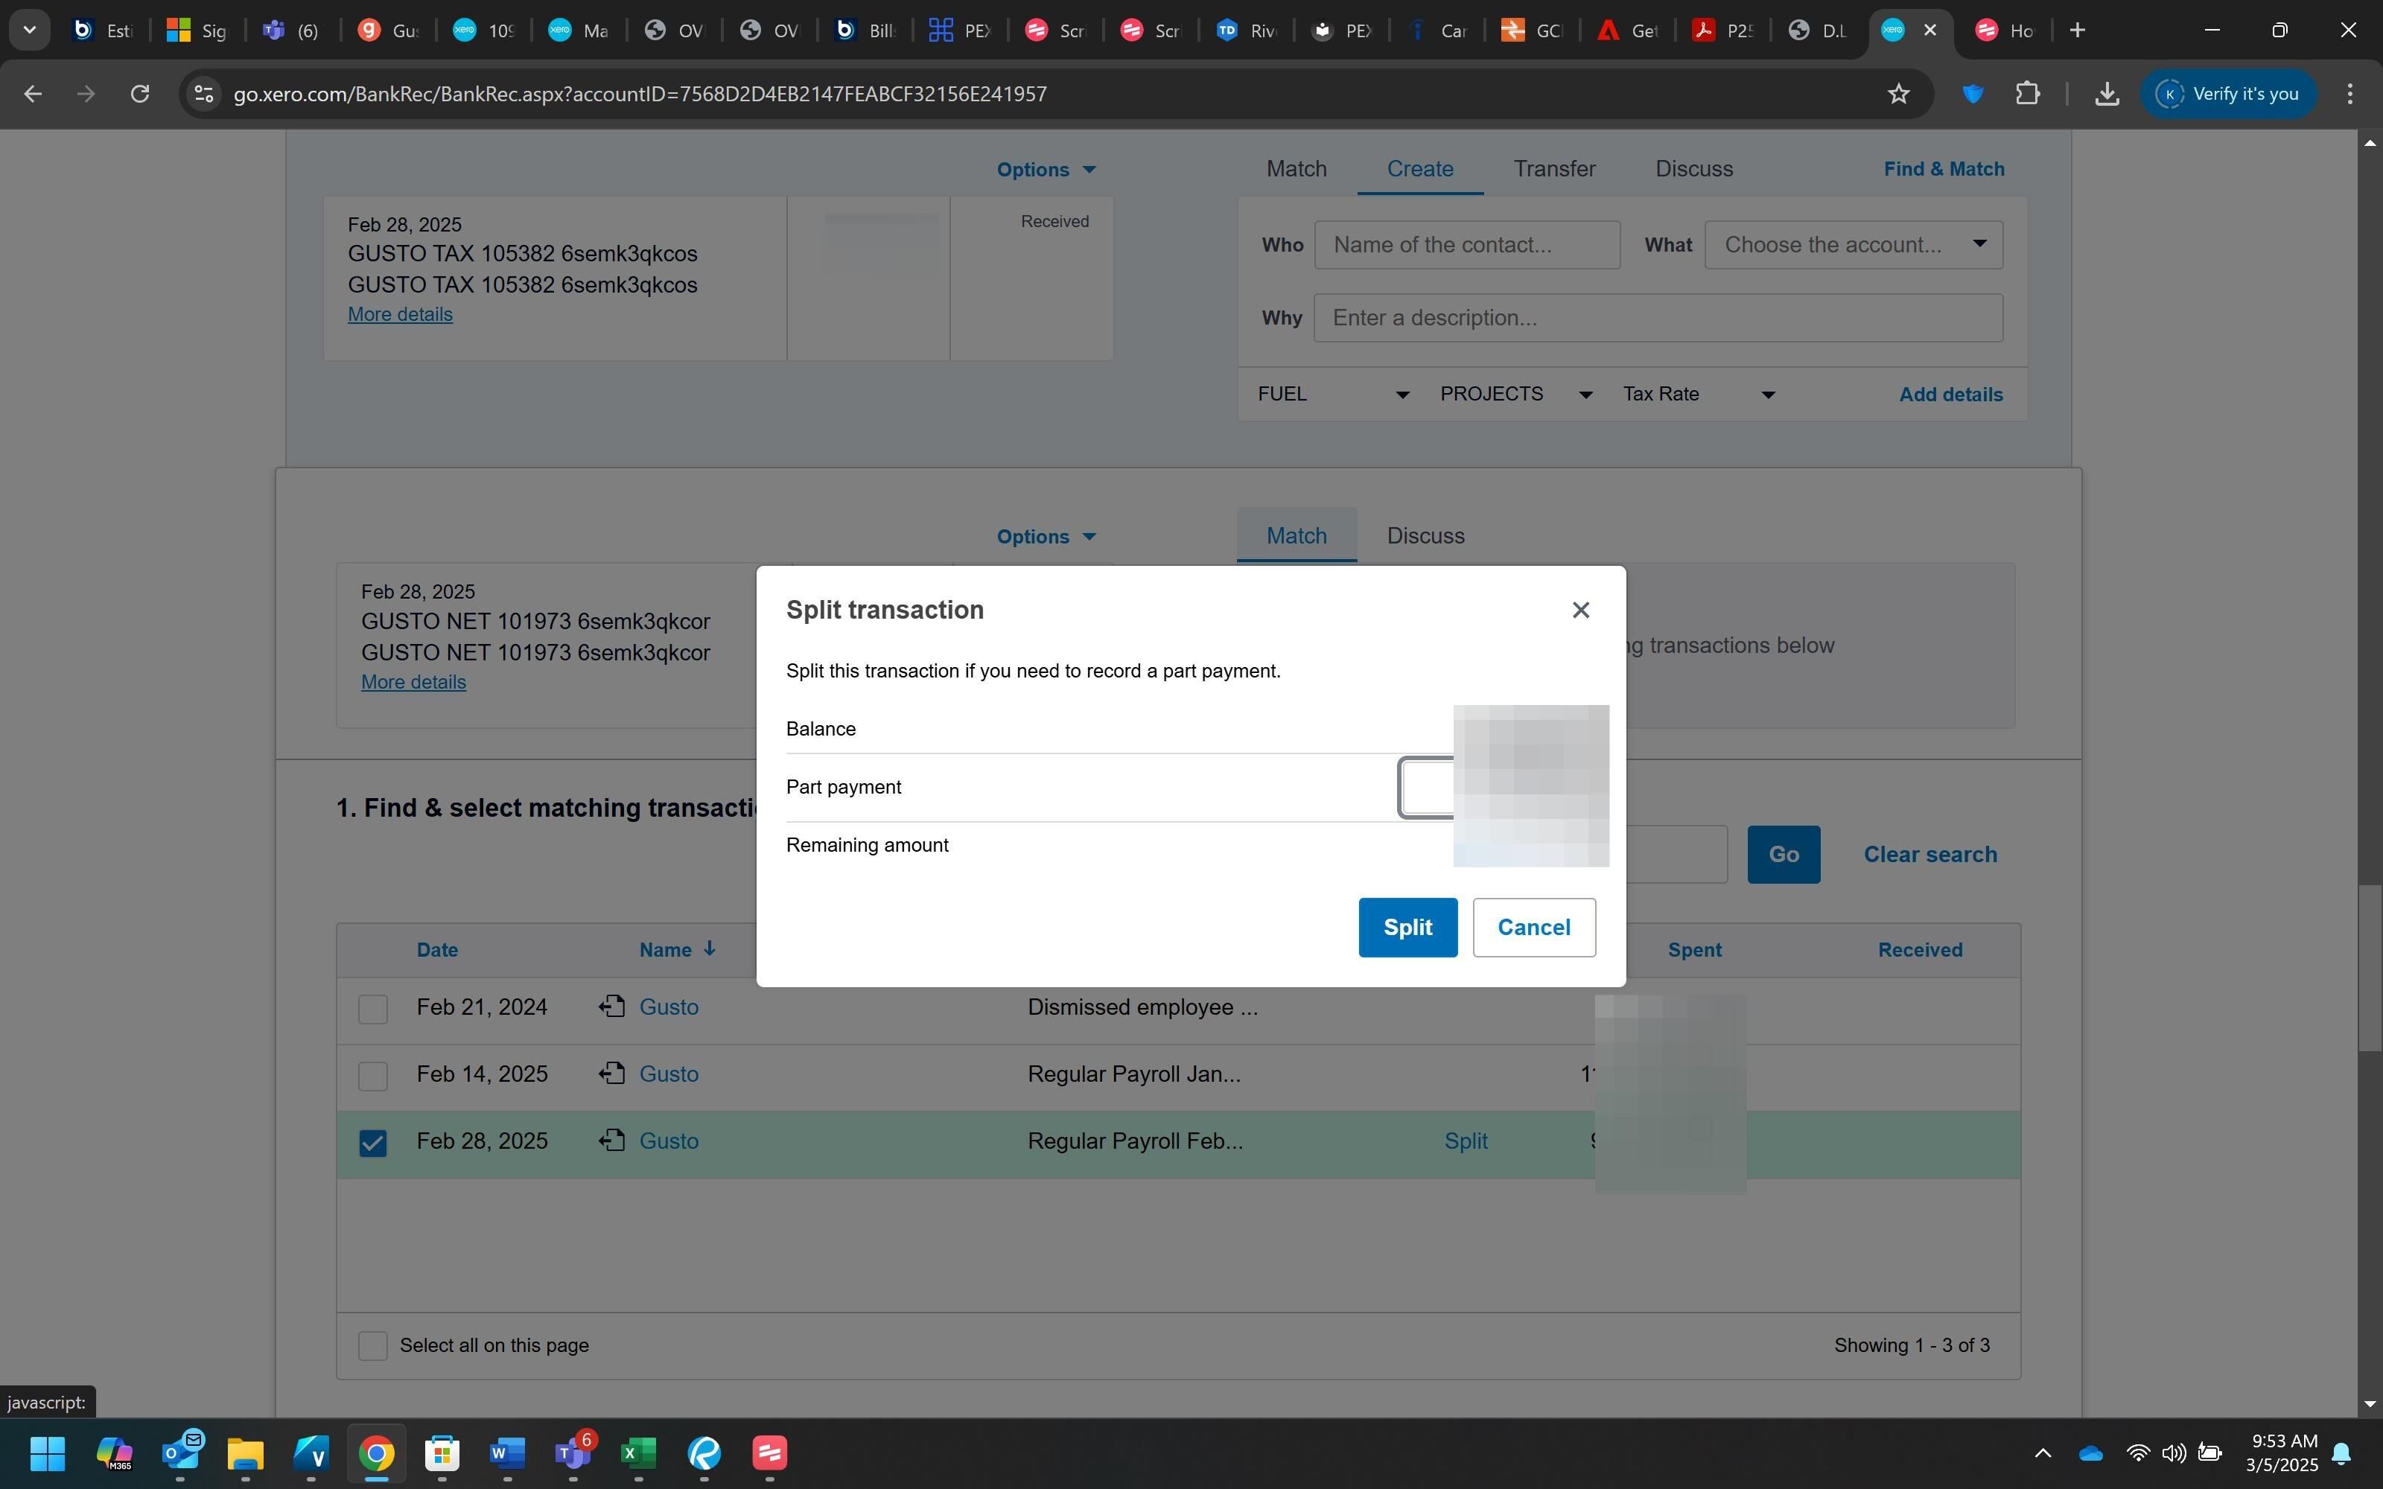2383x1489 pixels.
Task: Close the Split transaction dialog with X
Action: point(1580,610)
